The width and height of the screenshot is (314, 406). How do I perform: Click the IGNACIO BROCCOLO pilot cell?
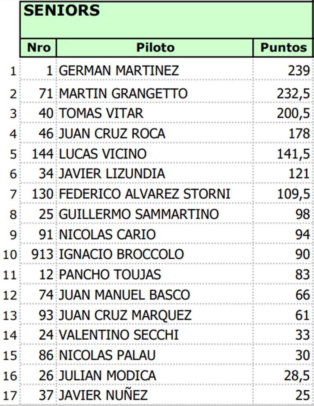click(x=121, y=254)
